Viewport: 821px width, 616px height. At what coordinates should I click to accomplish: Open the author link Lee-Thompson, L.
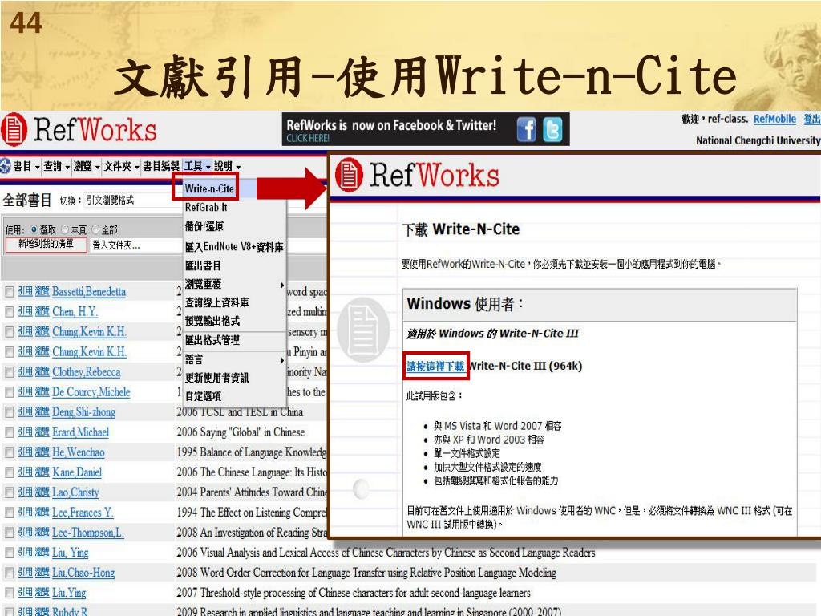88,533
